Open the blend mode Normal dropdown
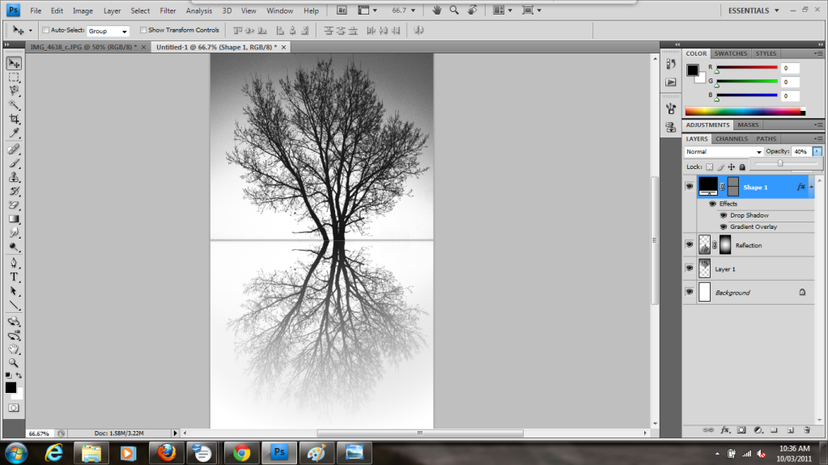This screenshot has height=465, width=828. (724, 151)
